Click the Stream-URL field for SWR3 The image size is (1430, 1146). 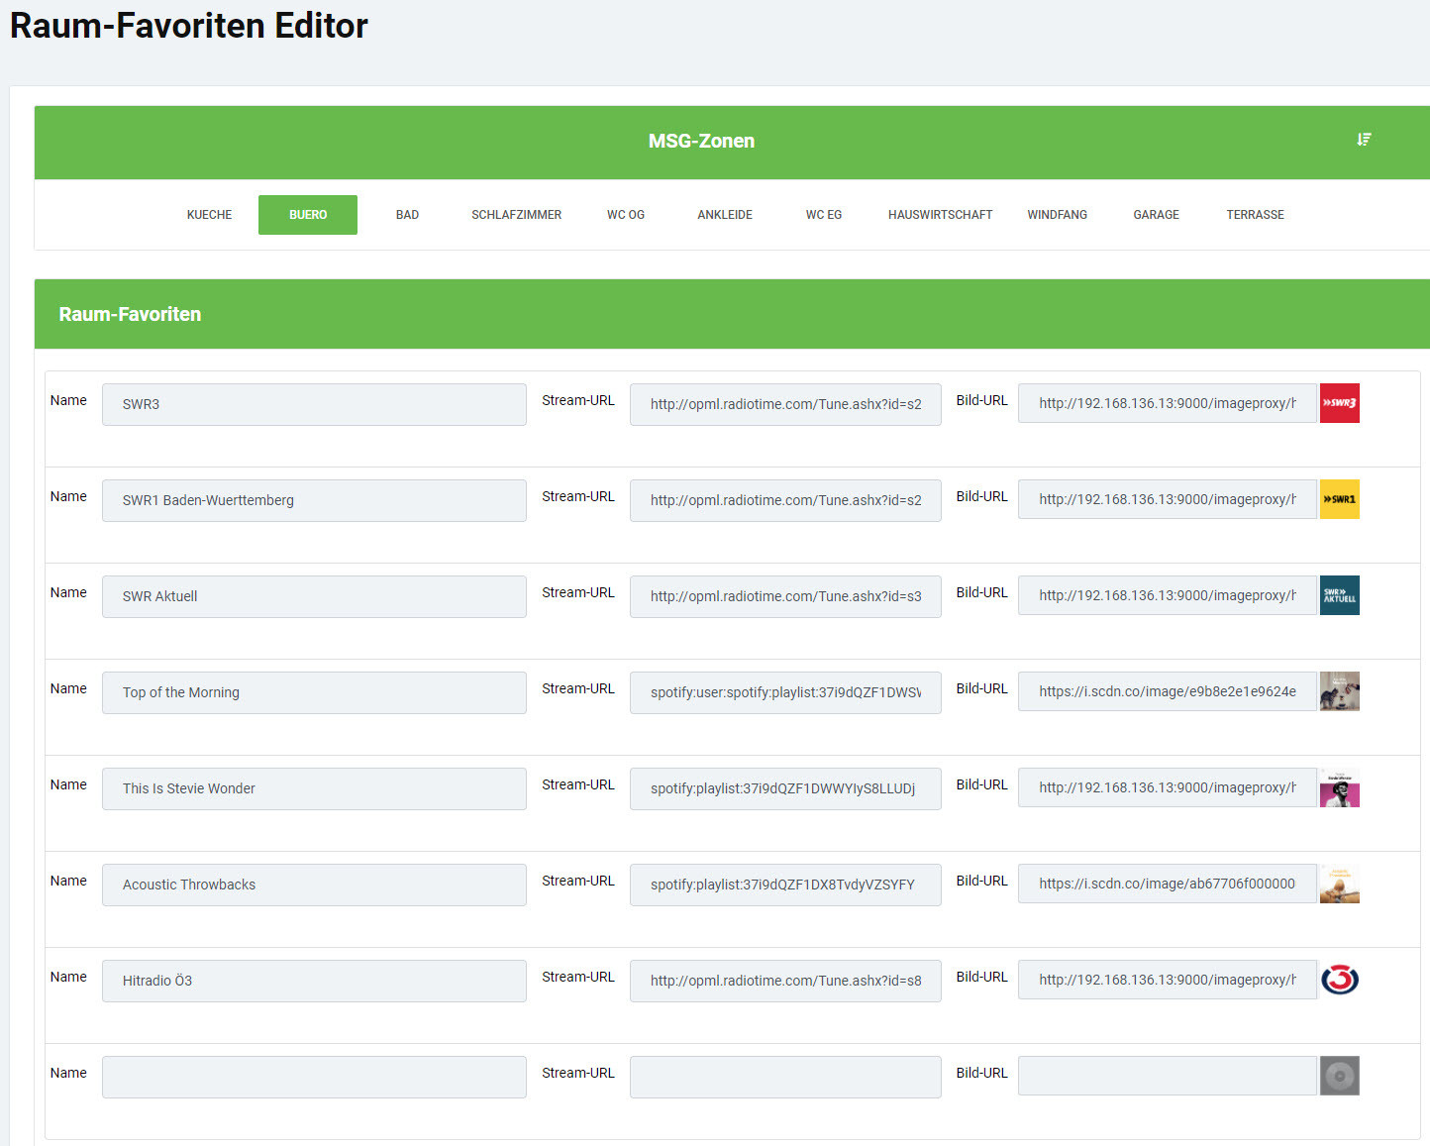tap(785, 404)
